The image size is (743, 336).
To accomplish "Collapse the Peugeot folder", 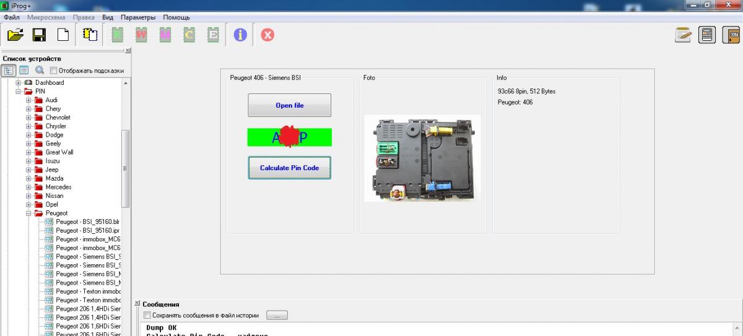I will [x=28, y=213].
